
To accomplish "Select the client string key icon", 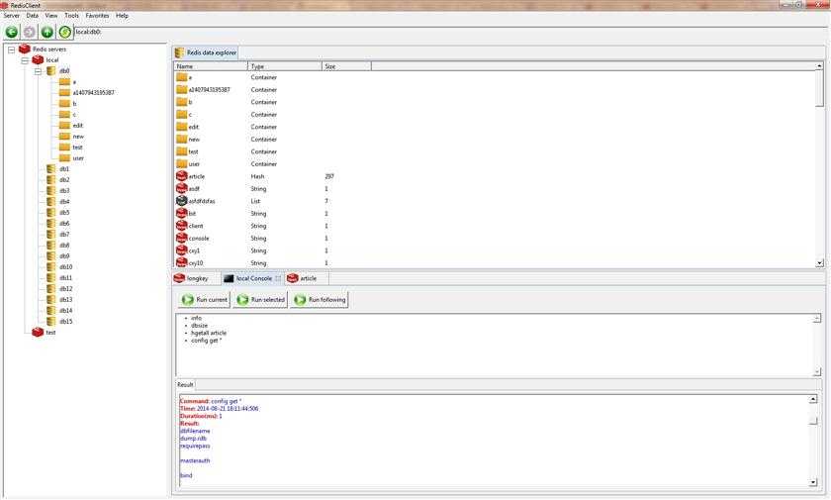I will (x=181, y=226).
